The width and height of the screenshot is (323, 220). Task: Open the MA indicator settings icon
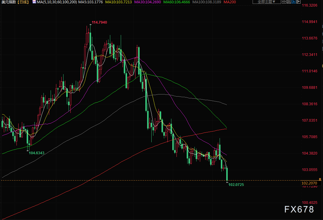(34, 2)
